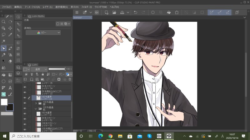
Task: Expand the 服 layer folder
Action: [36, 103]
